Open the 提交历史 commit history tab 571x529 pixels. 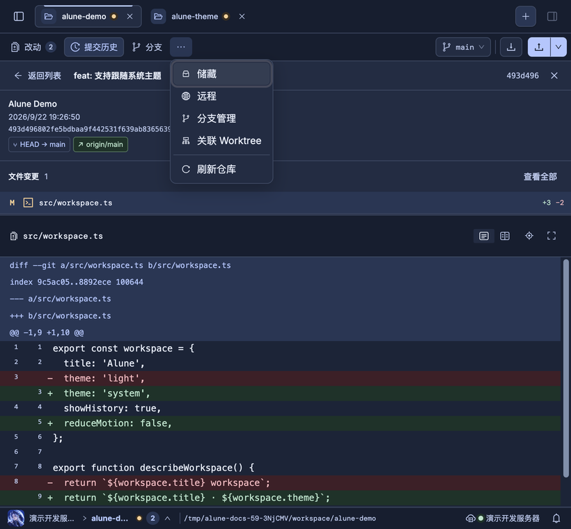(94, 47)
